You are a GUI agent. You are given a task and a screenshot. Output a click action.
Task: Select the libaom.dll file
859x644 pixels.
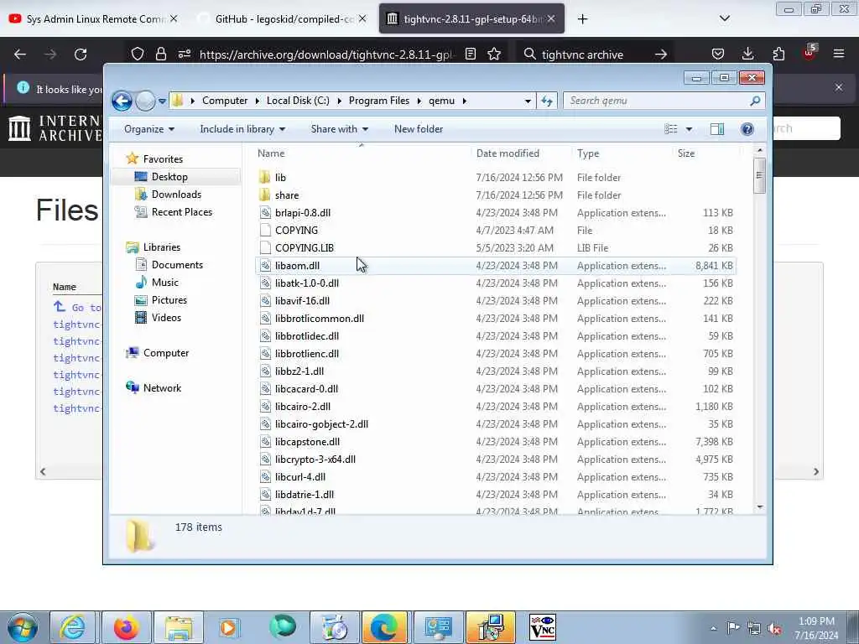click(x=298, y=266)
